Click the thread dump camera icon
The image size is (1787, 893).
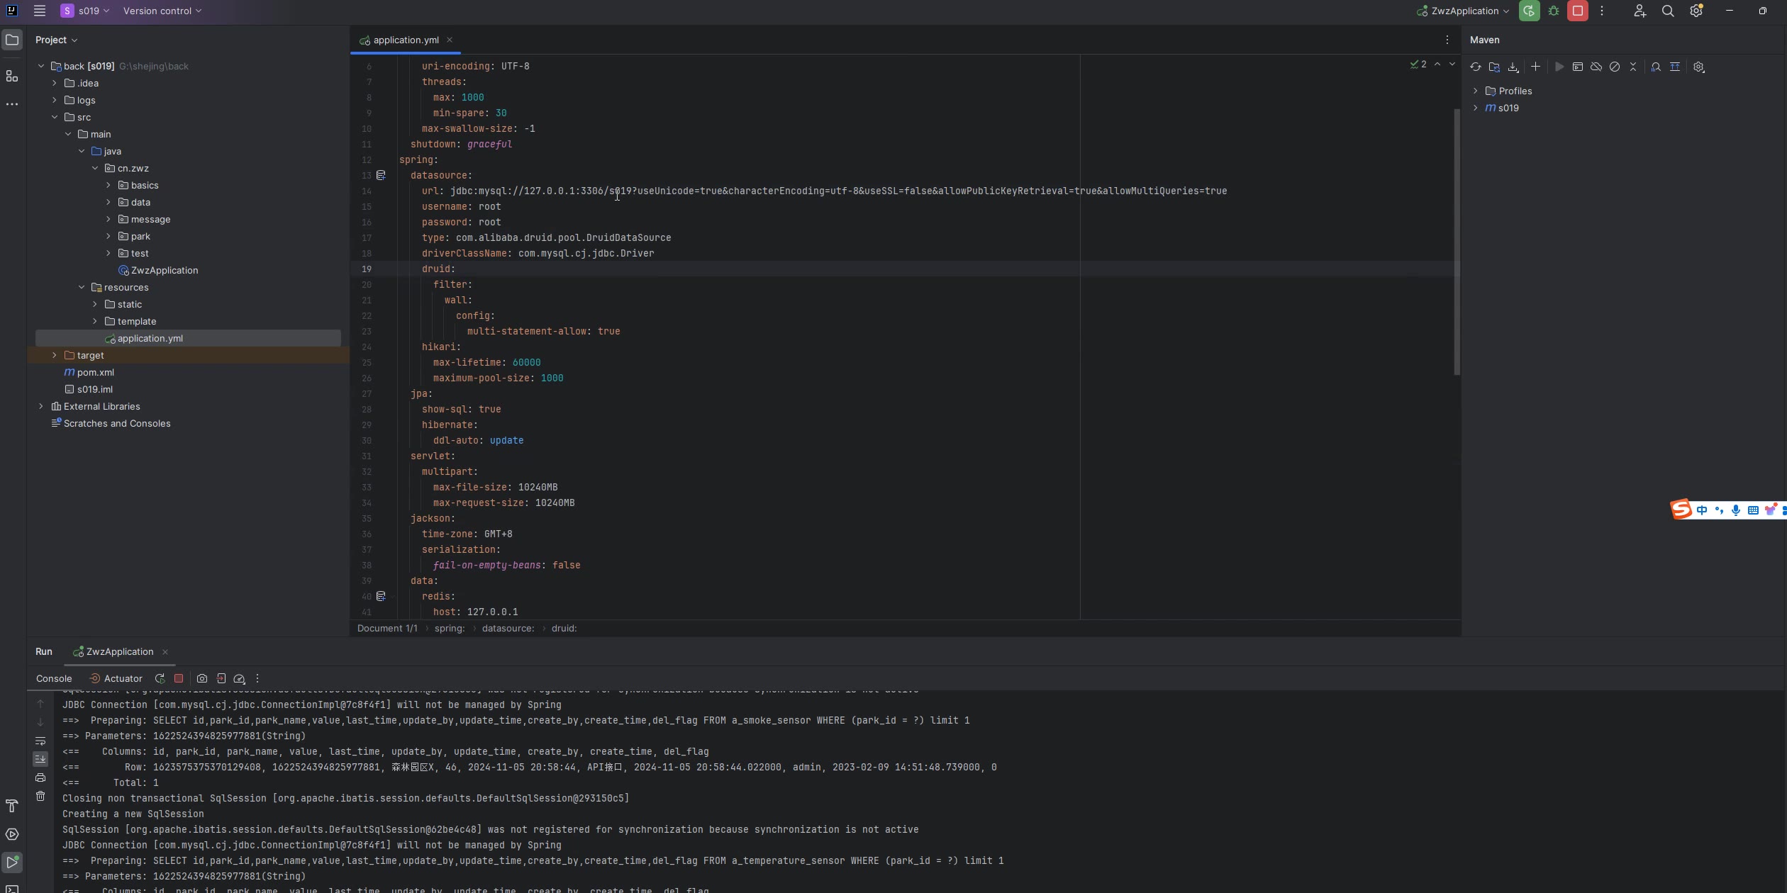click(202, 678)
